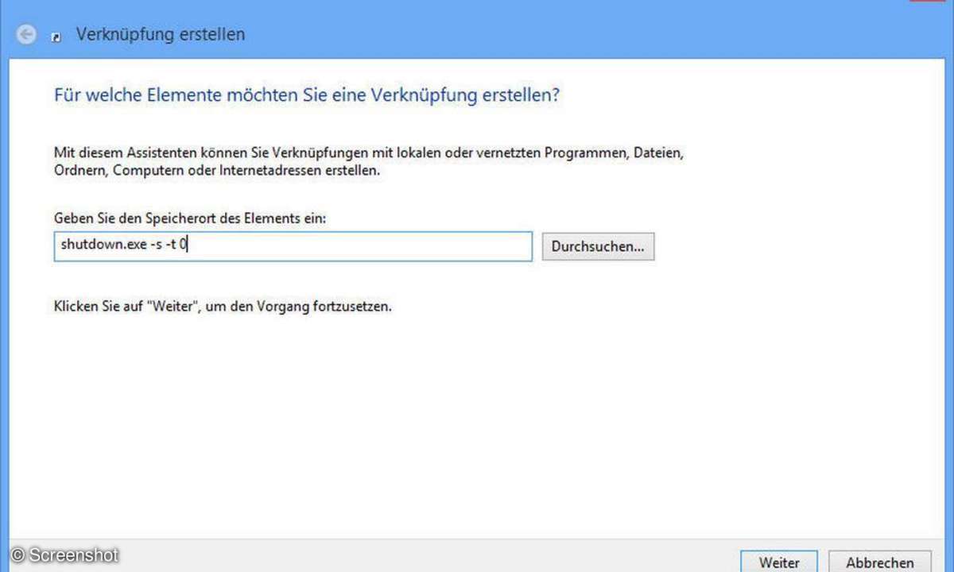The width and height of the screenshot is (954, 572).
Task: Click the shortcut icon beside Verknüpfung erstellen
Action: pos(56,37)
